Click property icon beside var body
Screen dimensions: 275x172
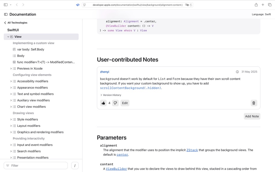click(14, 50)
